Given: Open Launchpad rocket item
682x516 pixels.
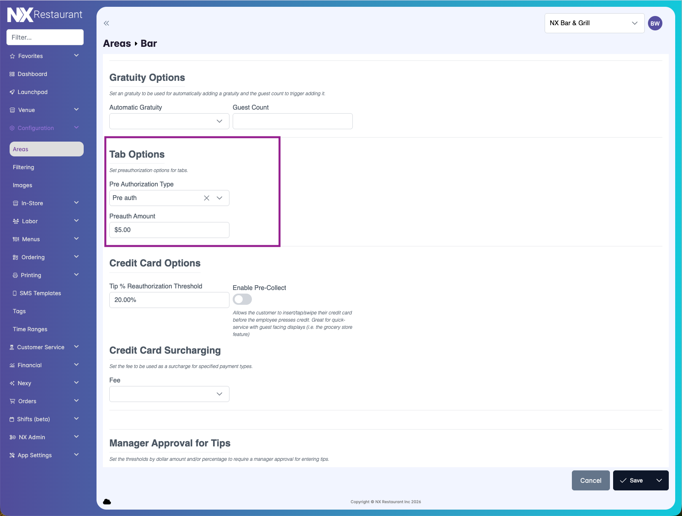Looking at the screenshot, I should pos(32,92).
